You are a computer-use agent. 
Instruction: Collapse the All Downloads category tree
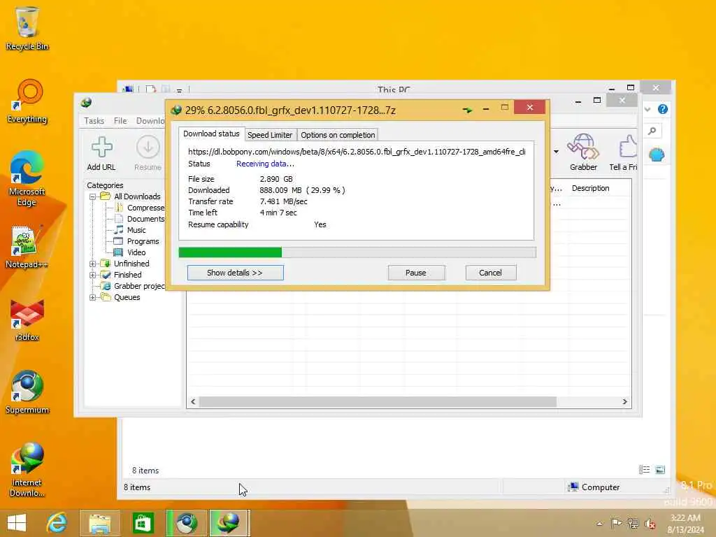pos(93,196)
